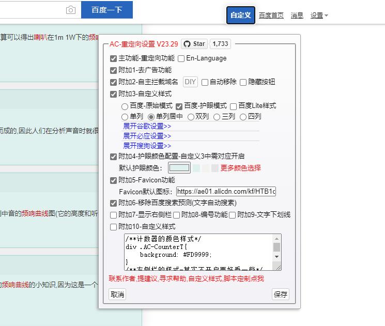Screen dimensions: 385x326
Task: Click the Favicon默认图标 URL field
Action: (226, 192)
